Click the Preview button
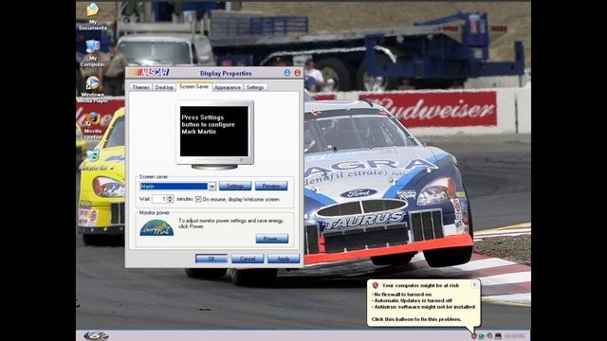607x341 pixels. click(x=271, y=186)
